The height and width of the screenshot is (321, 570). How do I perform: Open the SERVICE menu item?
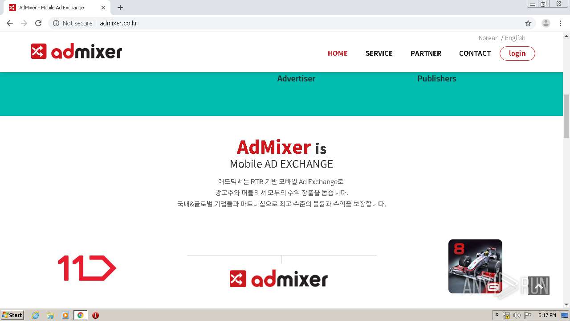tap(379, 53)
